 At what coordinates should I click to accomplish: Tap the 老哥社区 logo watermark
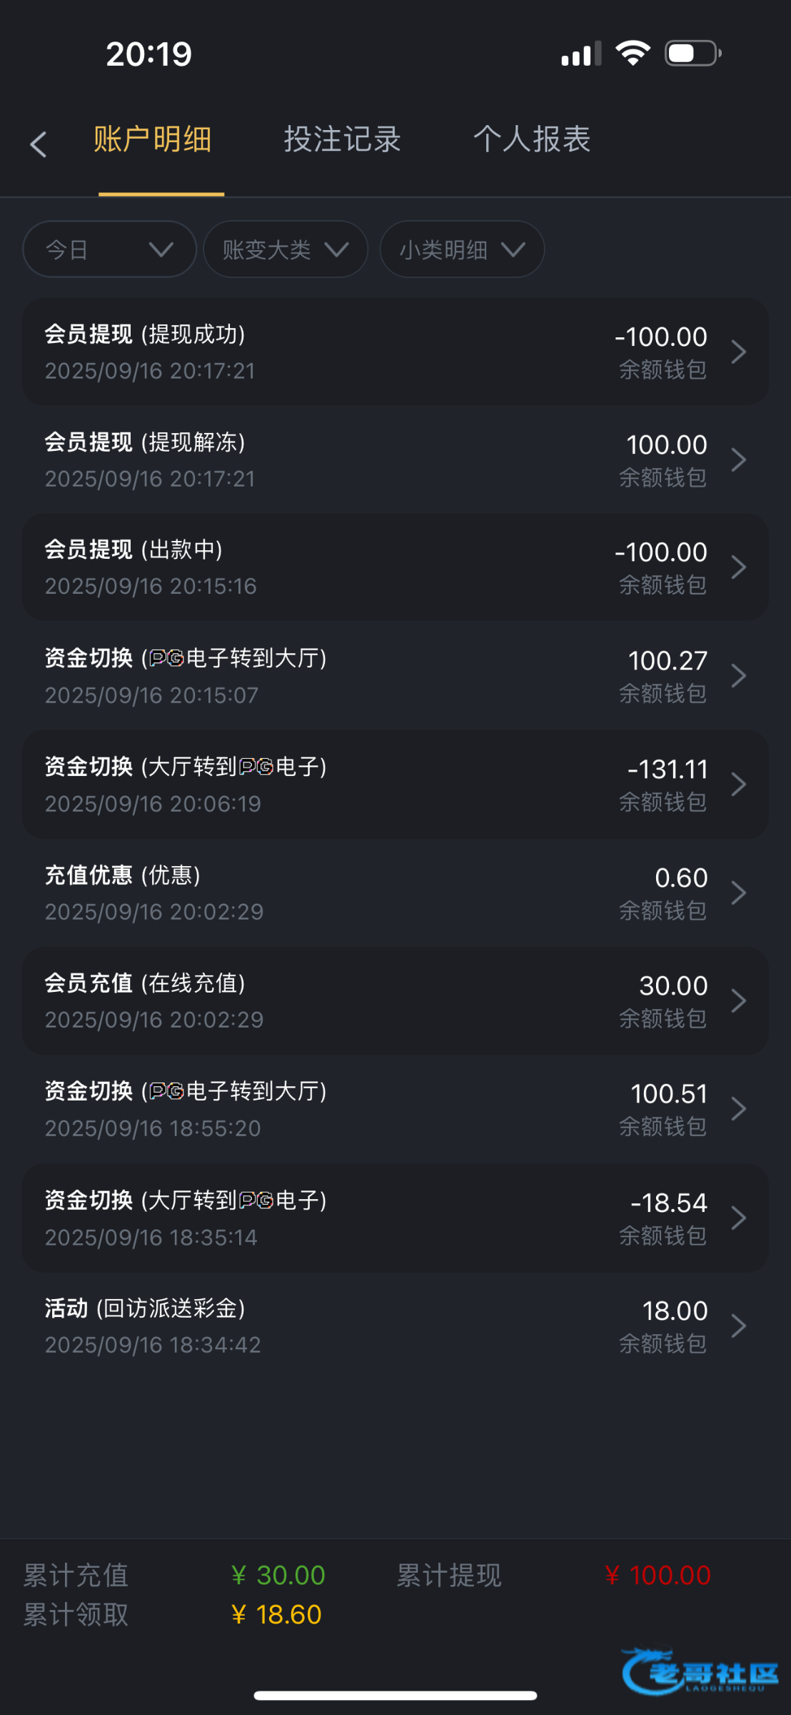pos(700,1672)
